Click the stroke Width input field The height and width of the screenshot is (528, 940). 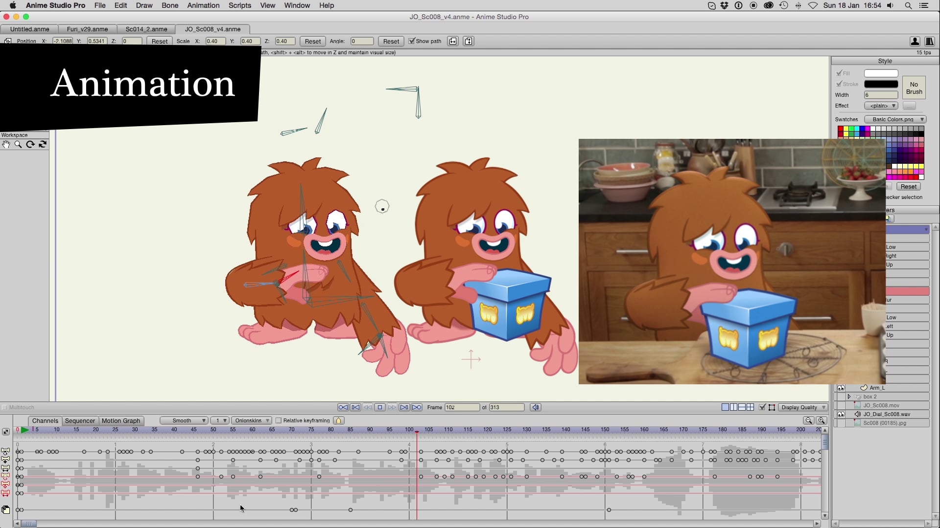pyautogui.click(x=881, y=95)
